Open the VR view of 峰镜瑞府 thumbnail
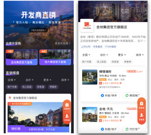The image size is (151, 135). (x=90, y=77)
